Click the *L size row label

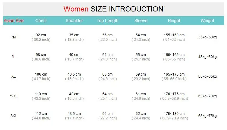click(x=14, y=57)
